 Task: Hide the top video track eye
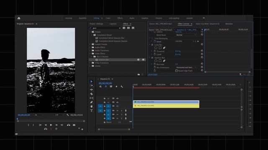click(117, 98)
